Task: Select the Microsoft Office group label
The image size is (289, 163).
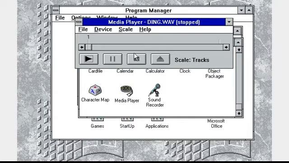Action: point(216,124)
